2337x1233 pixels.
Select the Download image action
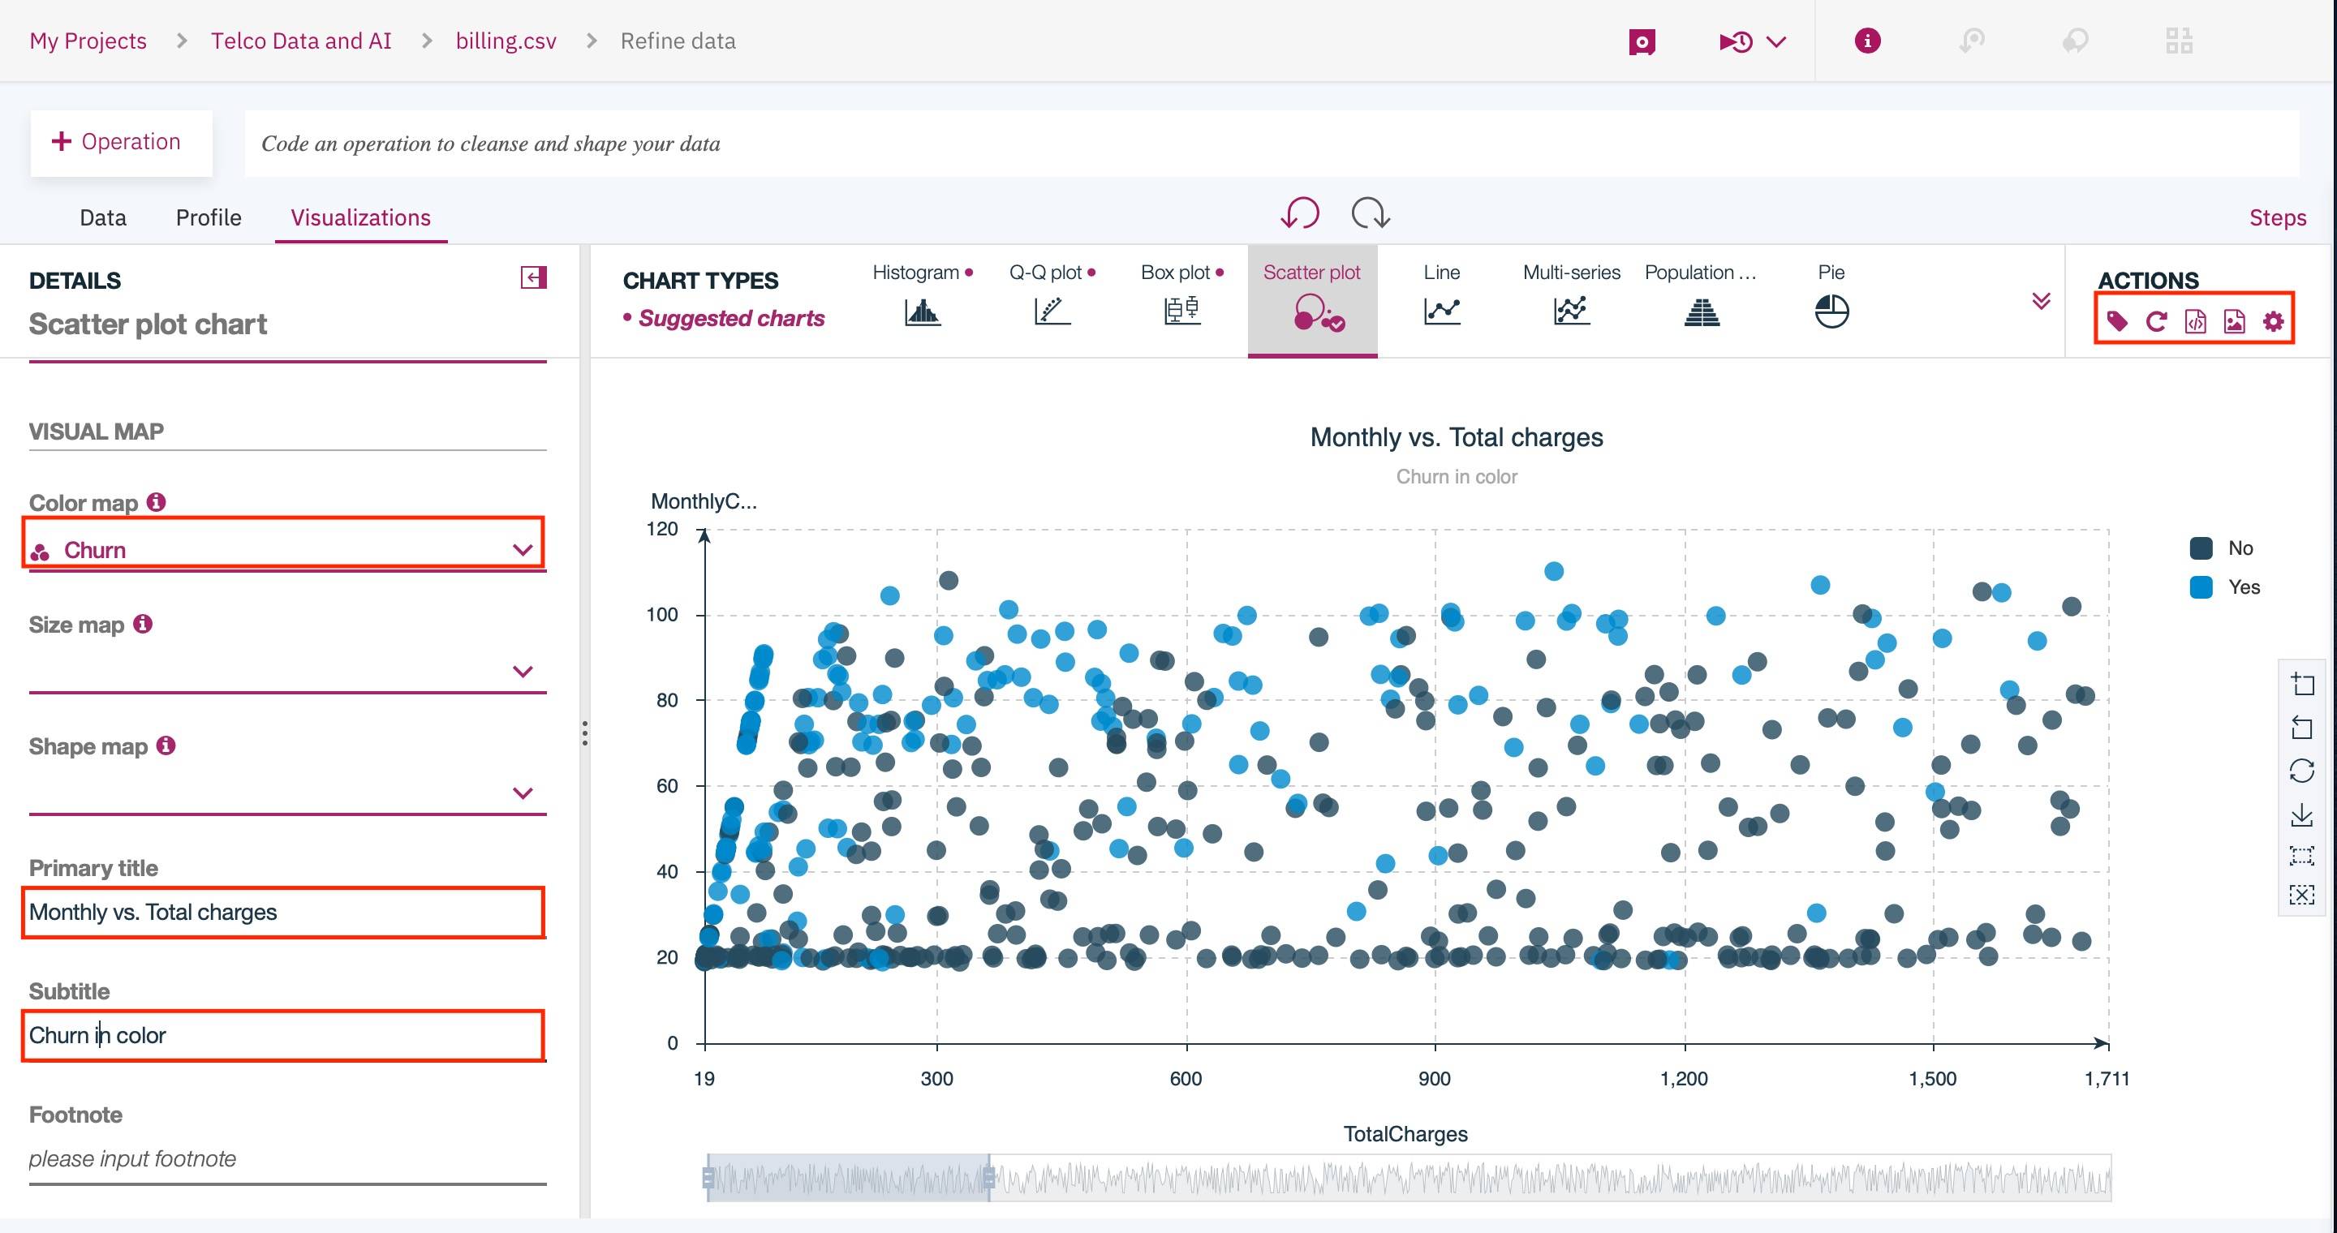point(2234,320)
